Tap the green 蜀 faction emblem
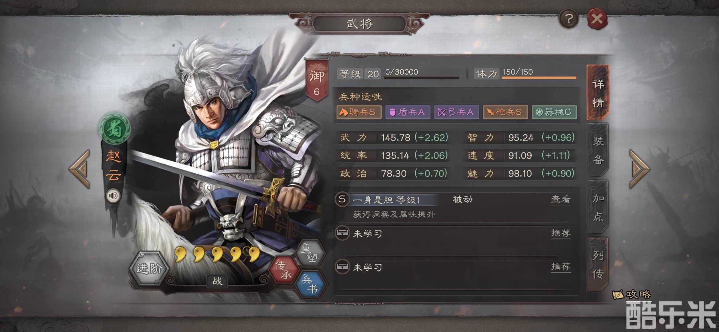Screen dimensions: 719x332 click(114, 128)
